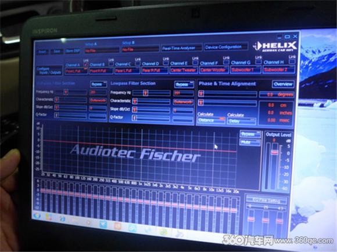The height and width of the screenshot is (252, 337).
Task: Click the Calculate Delay button
Action: 242,121
